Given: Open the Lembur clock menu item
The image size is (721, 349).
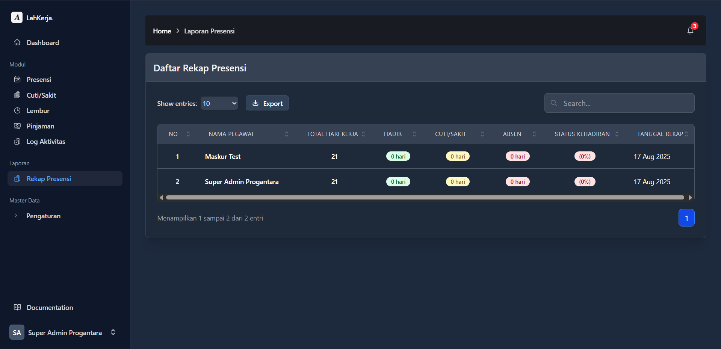Looking at the screenshot, I should click(x=38, y=111).
